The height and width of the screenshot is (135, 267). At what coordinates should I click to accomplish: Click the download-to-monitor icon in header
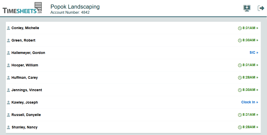247,8
